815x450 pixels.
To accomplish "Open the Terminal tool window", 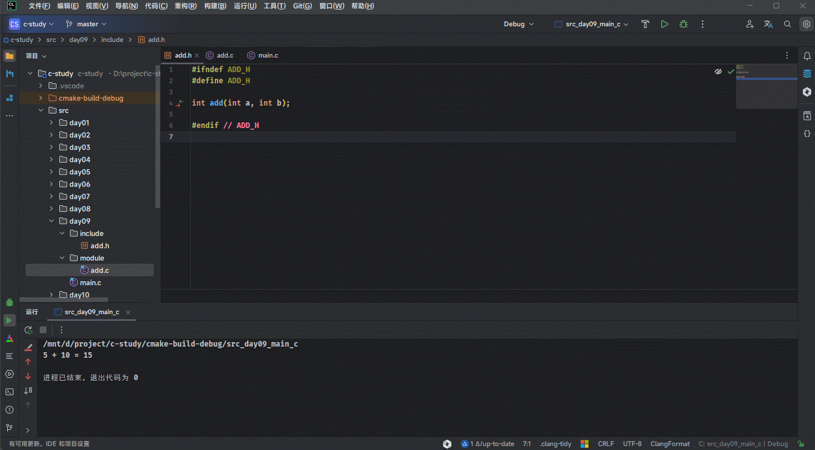I will tap(10, 392).
